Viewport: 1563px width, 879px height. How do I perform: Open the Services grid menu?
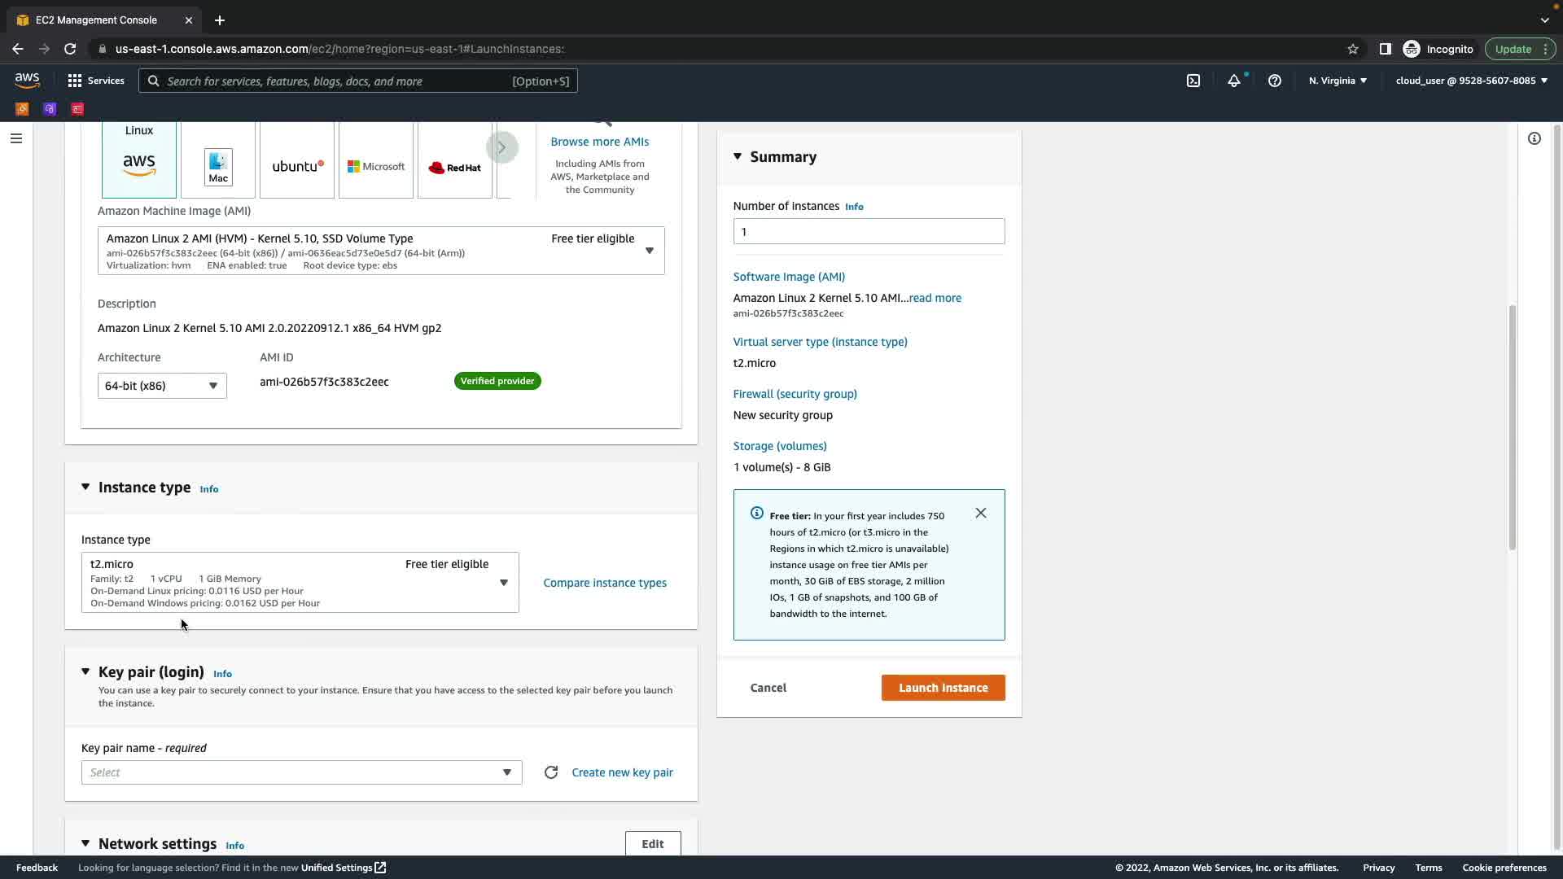tap(96, 81)
